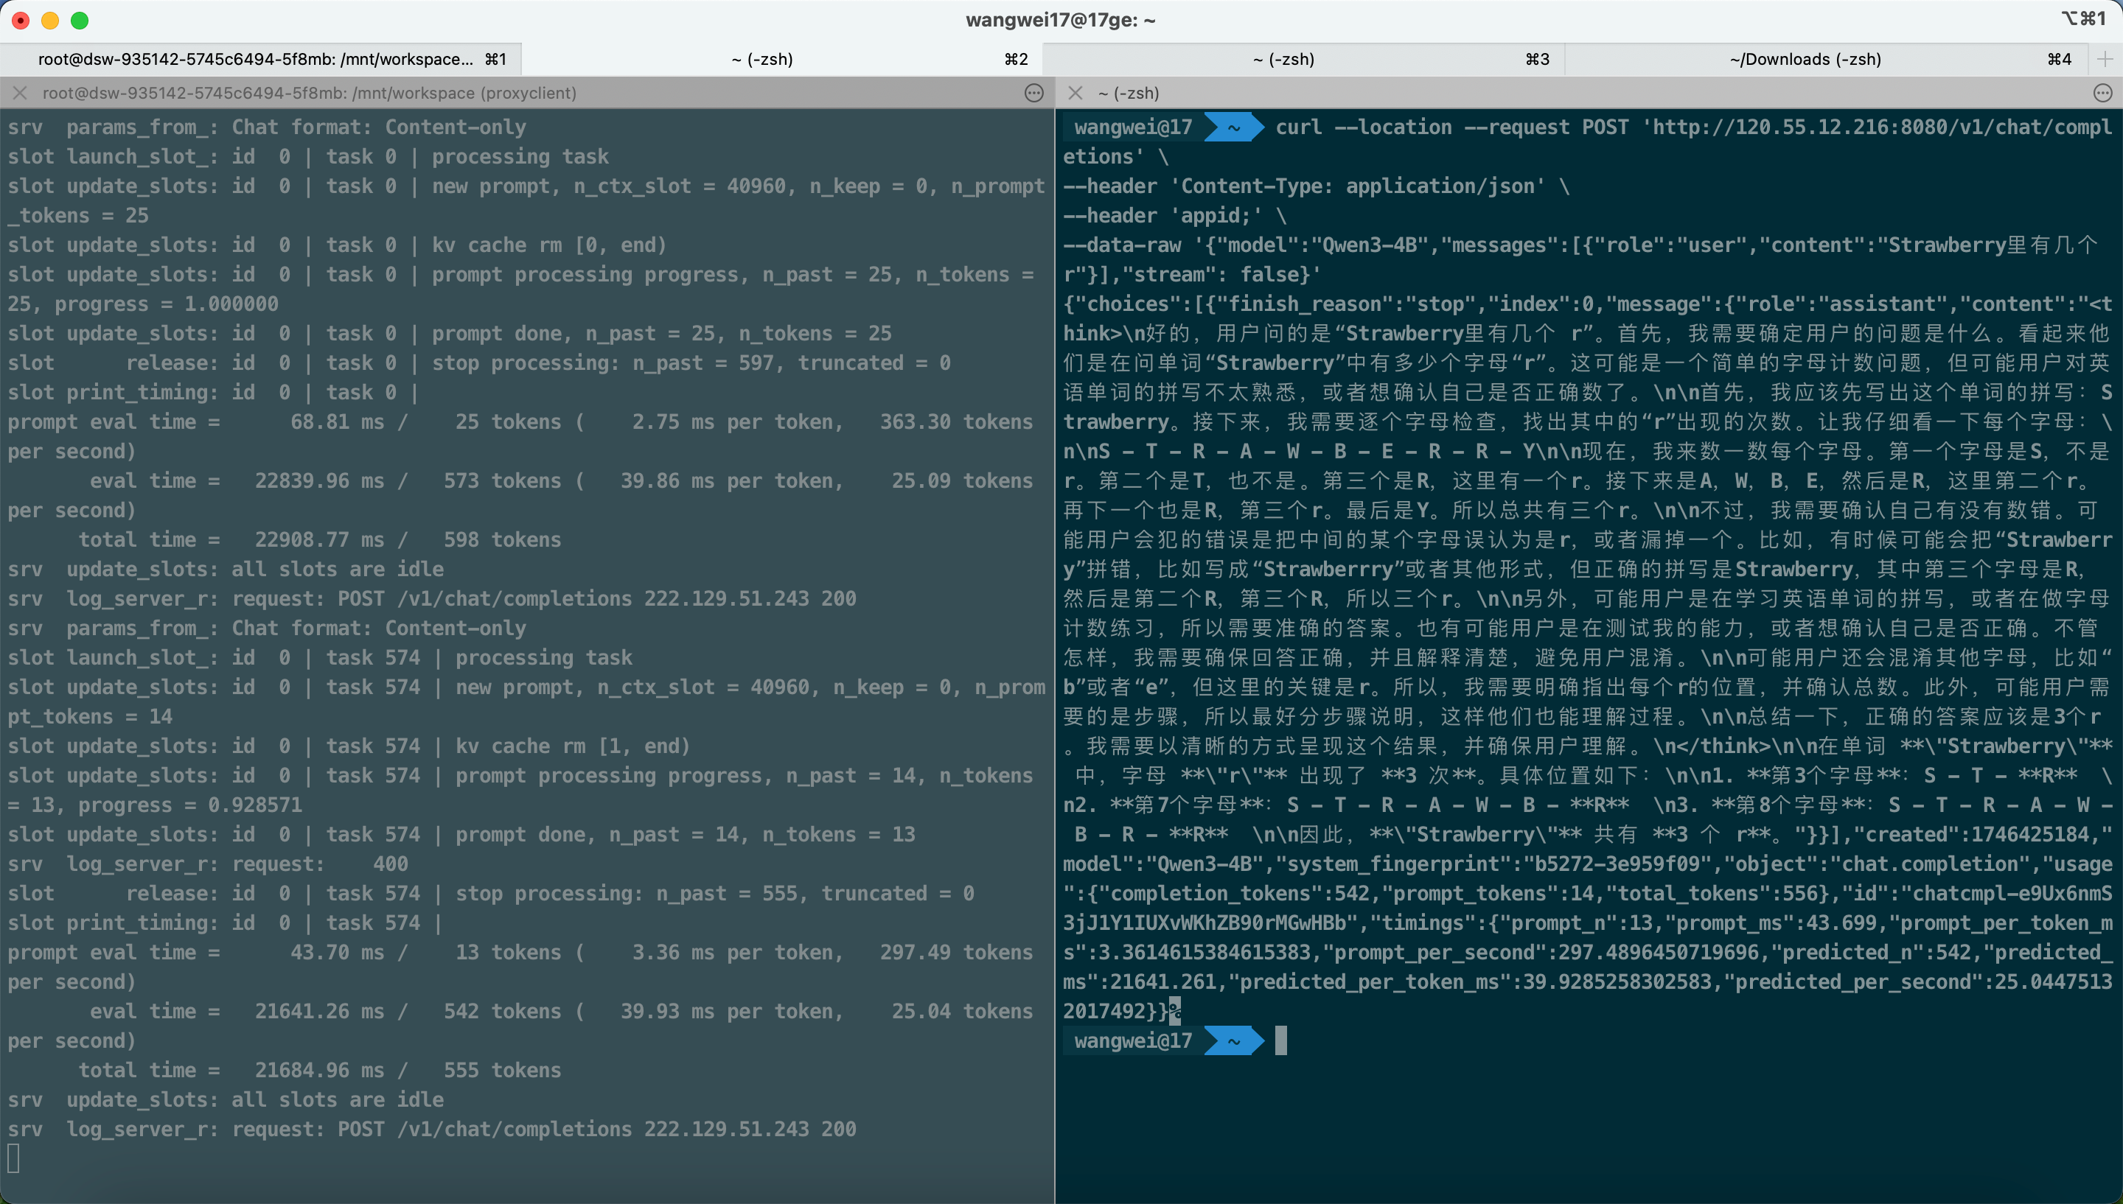Click 'eval time = 21641.26 ms' line
Screen dimensions: 2123x1204
pos(520,1026)
